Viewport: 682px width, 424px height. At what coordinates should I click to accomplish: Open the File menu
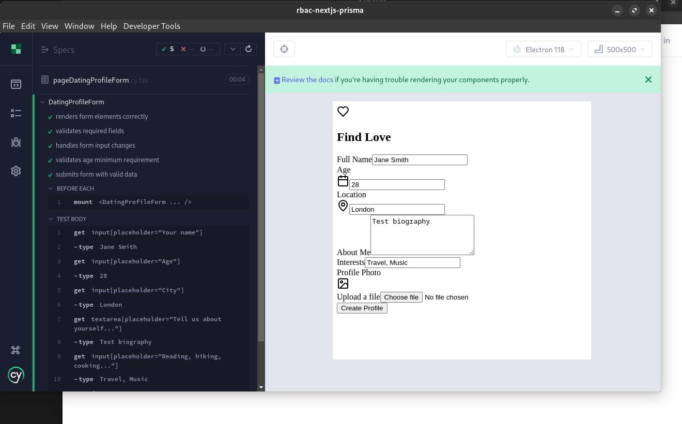8,26
